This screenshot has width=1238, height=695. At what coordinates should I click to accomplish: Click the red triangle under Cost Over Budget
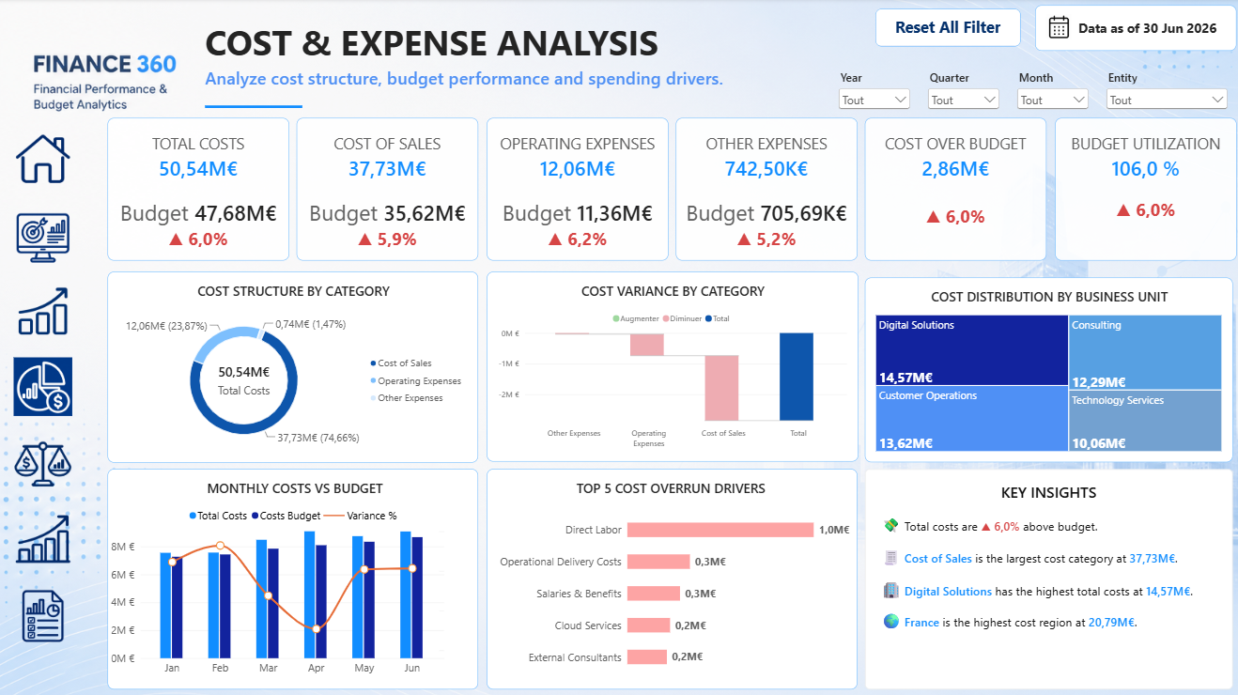pos(933,217)
